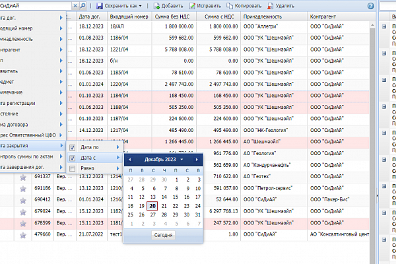Click the Сегодня button in calendar
The height and width of the screenshot is (264, 396).
[x=163, y=235]
